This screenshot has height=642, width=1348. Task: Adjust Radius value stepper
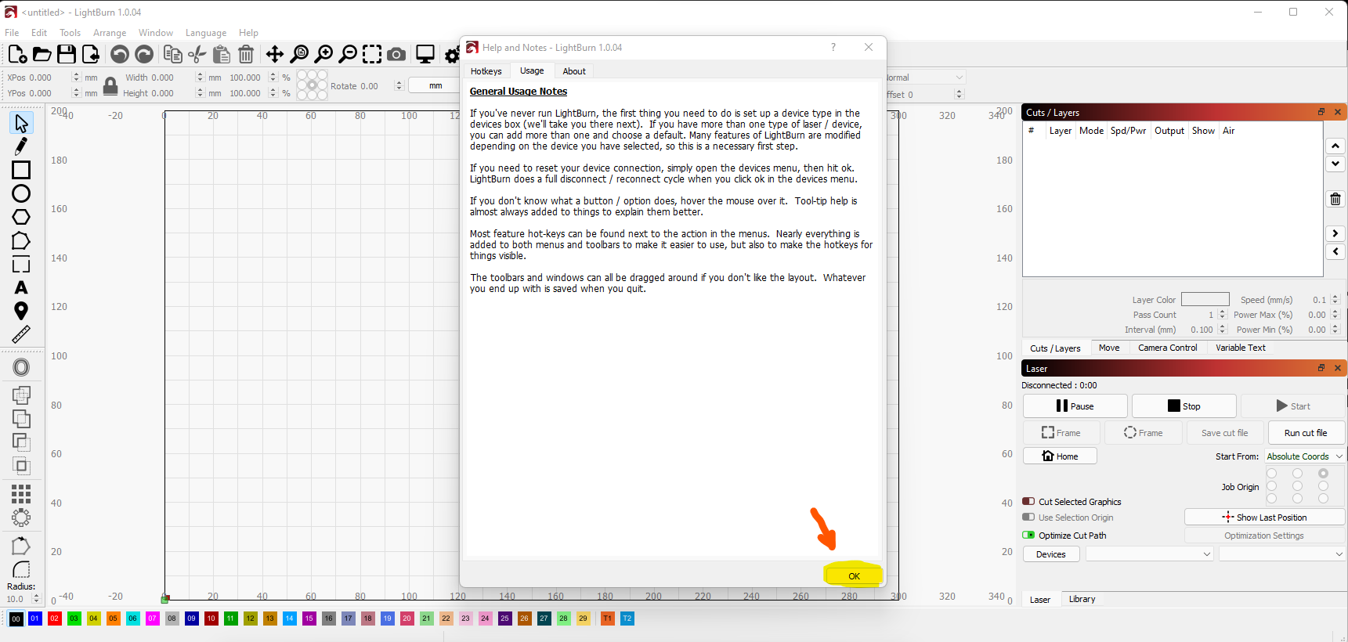click(36, 599)
